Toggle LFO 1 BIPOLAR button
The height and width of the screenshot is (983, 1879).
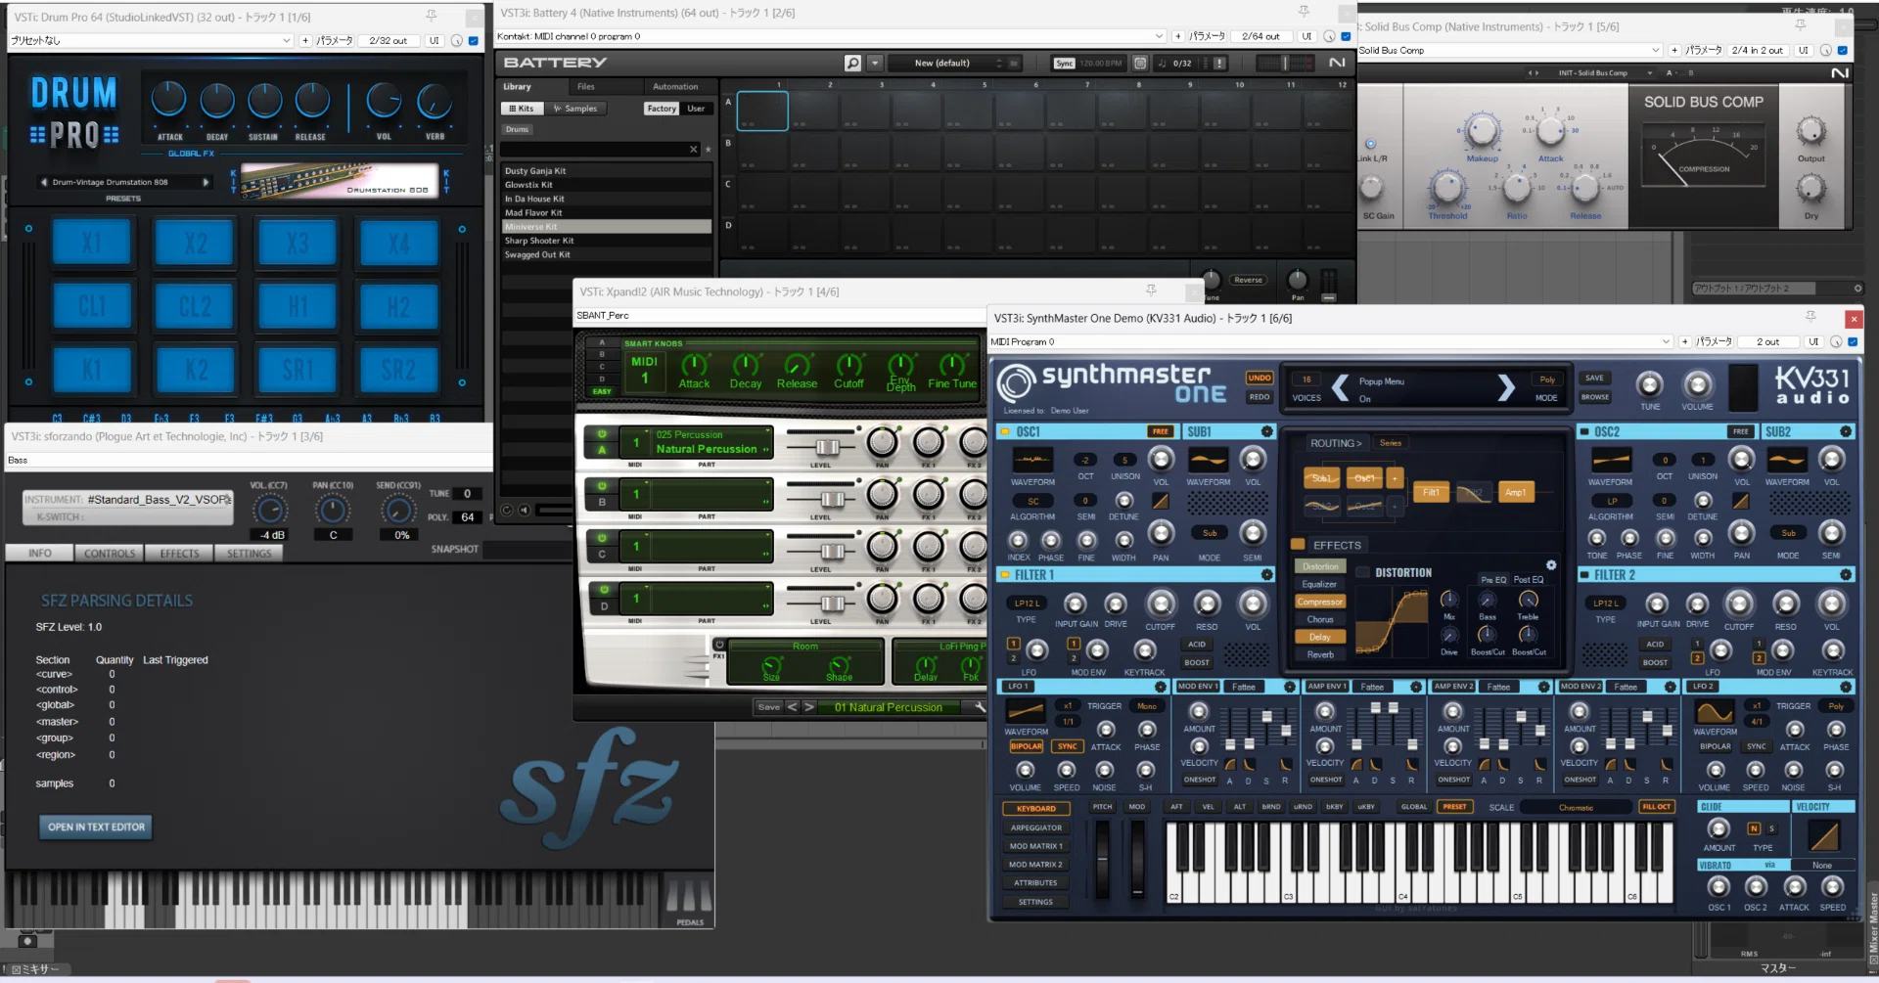pyautogui.click(x=1027, y=746)
